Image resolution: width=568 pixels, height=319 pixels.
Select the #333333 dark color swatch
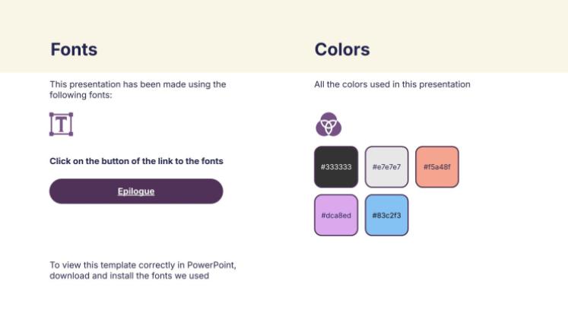[335, 166]
